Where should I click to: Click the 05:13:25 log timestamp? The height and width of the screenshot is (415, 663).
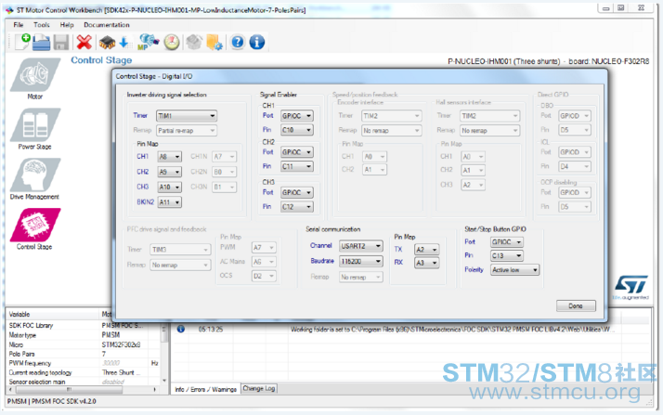(x=211, y=330)
